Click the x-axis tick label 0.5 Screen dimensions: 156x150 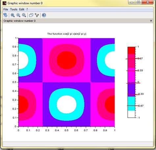[66, 130]
